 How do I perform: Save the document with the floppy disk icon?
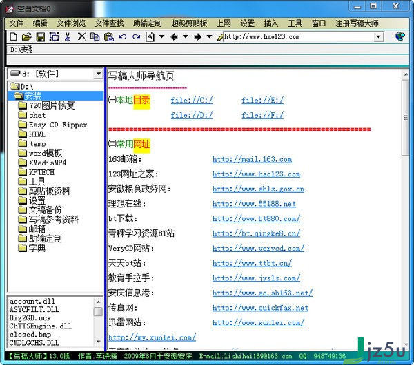[x=41, y=36]
